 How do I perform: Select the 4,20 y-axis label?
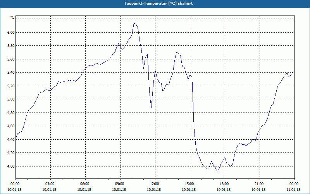11,153
